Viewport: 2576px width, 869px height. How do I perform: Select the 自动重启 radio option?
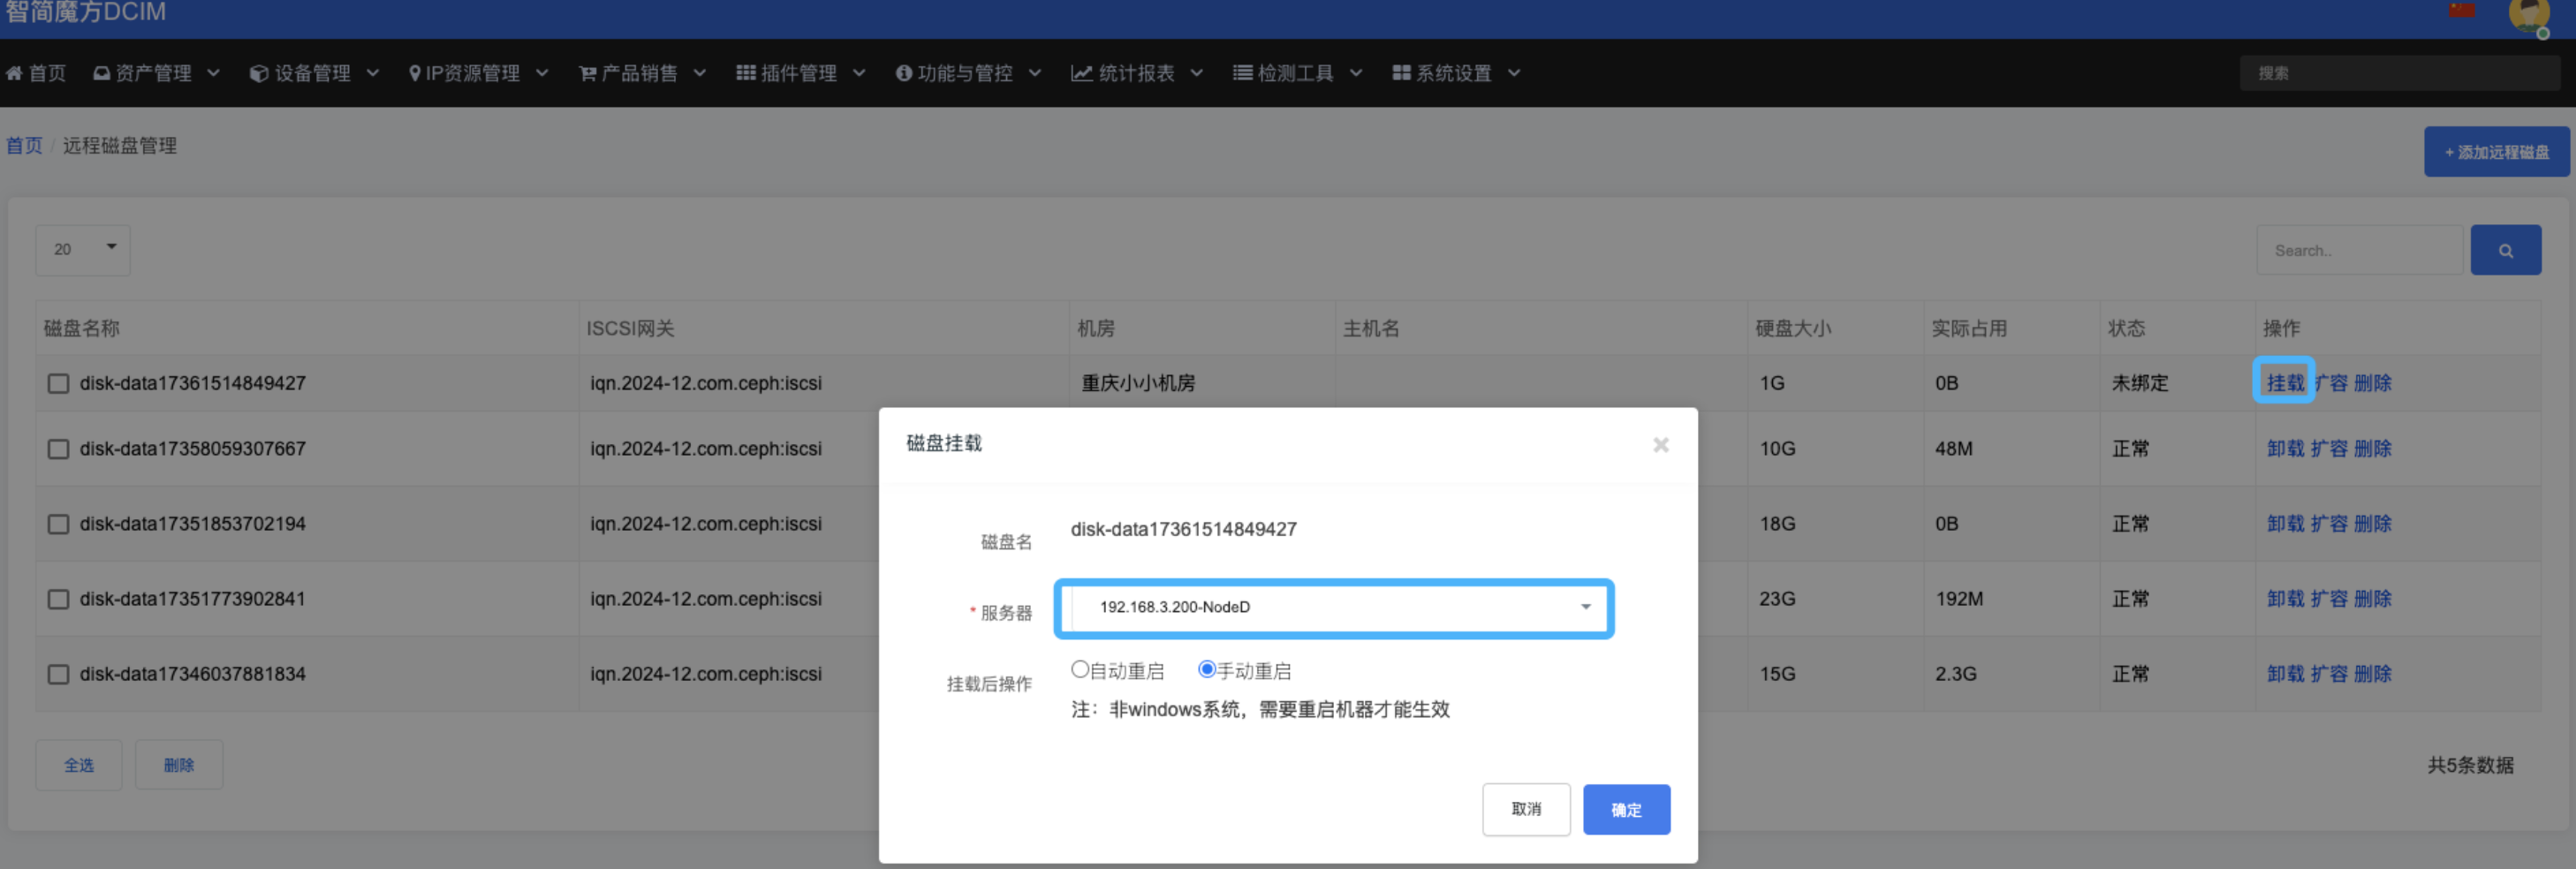click(x=1080, y=670)
